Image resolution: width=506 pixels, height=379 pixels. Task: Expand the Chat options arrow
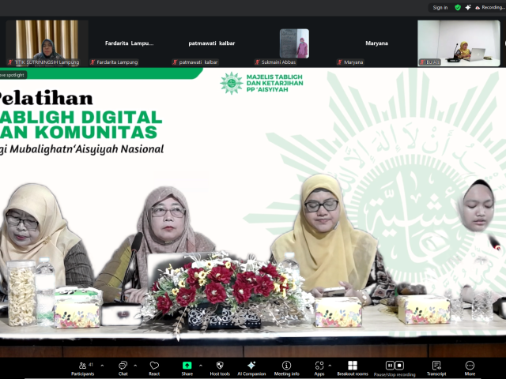click(x=135, y=366)
